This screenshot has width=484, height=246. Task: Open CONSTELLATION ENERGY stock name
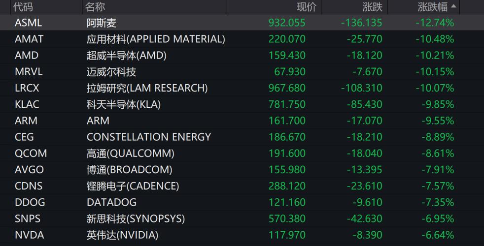click(x=149, y=137)
